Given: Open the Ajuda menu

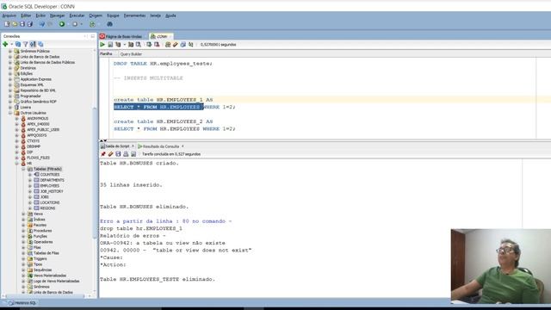Looking at the screenshot, I should point(170,15).
